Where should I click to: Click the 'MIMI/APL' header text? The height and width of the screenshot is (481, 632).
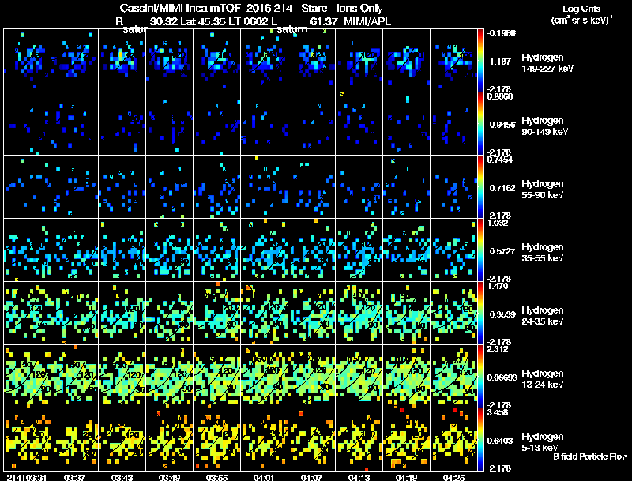point(367,21)
